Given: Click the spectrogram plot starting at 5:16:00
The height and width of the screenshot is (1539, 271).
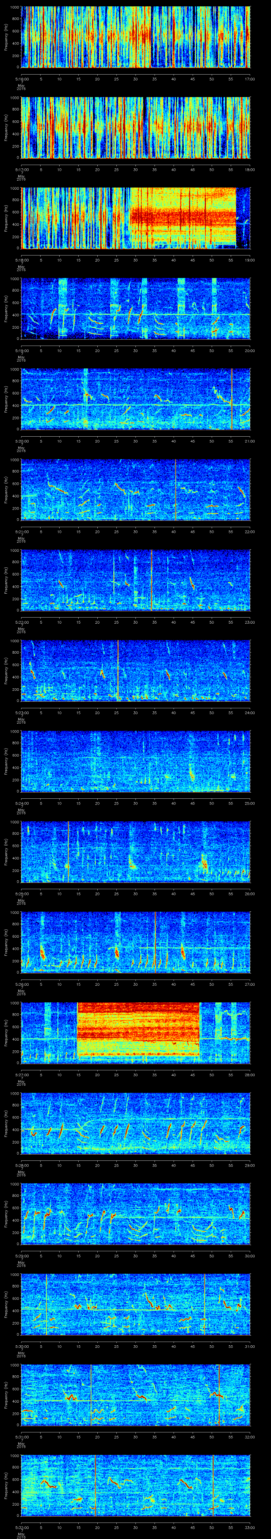Looking at the screenshot, I should 136,37.
